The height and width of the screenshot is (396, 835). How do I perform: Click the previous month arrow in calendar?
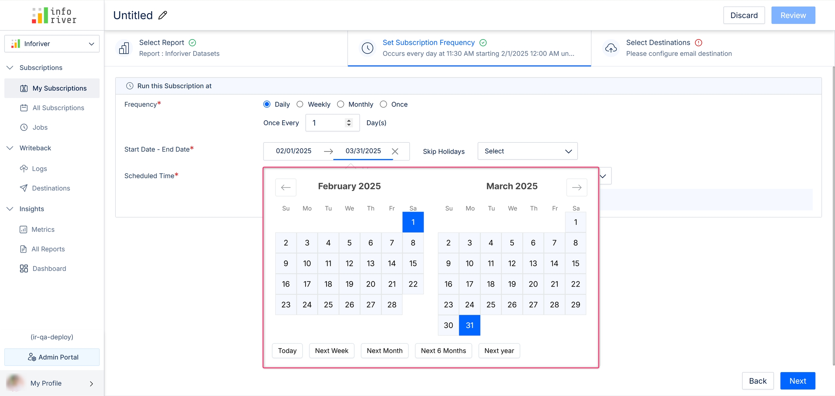pos(286,187)
